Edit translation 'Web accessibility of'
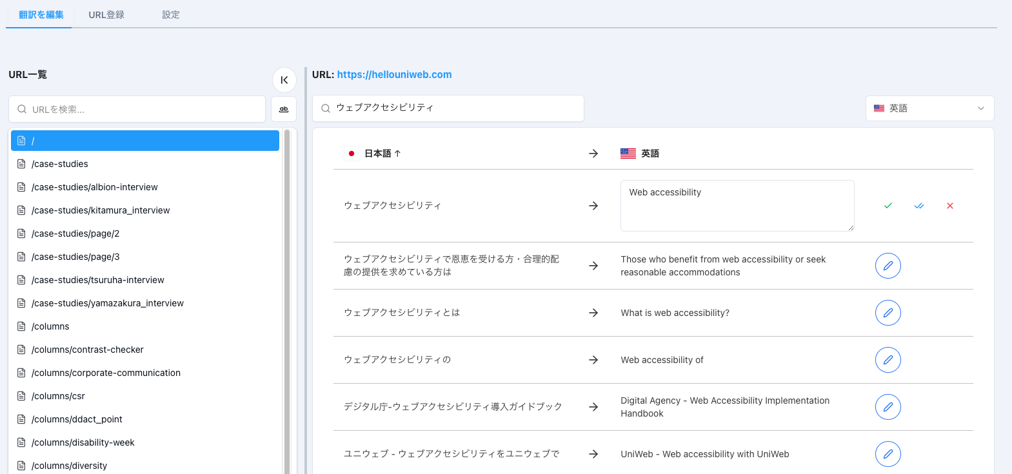Screen dimensions: 1012x474 click(x=888, y=360)
